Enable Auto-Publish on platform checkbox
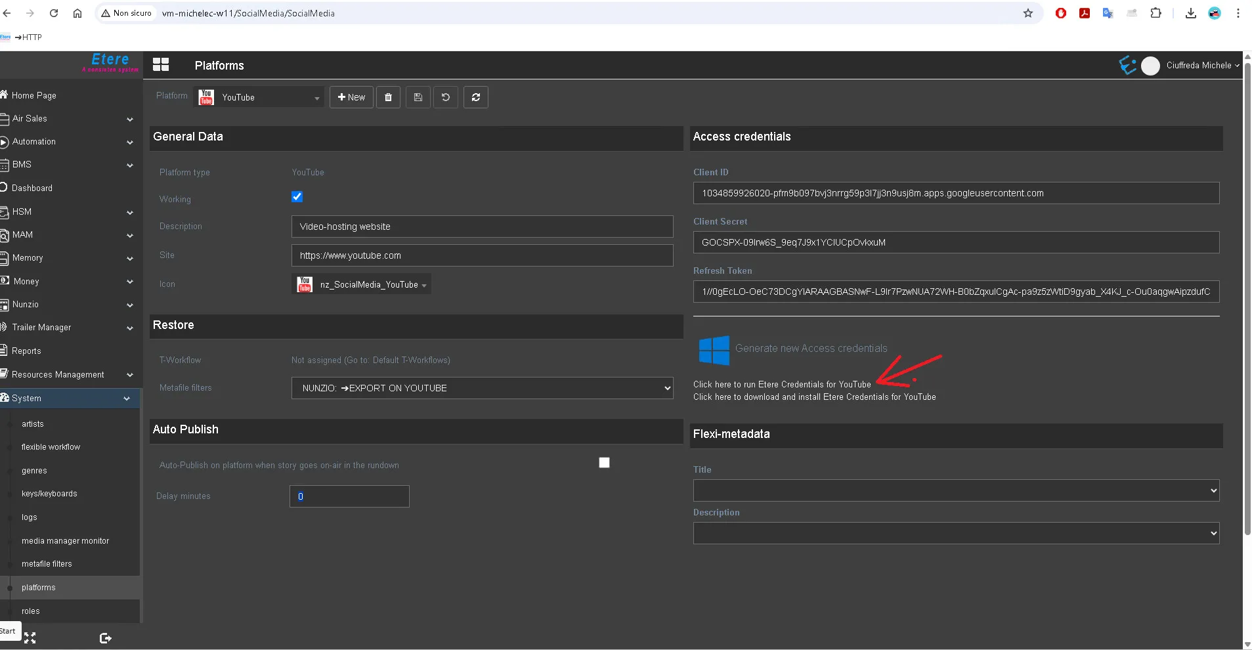 coord(604,463)
